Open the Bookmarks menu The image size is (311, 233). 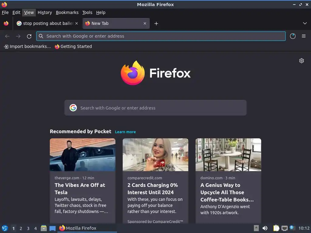point(67,12)
